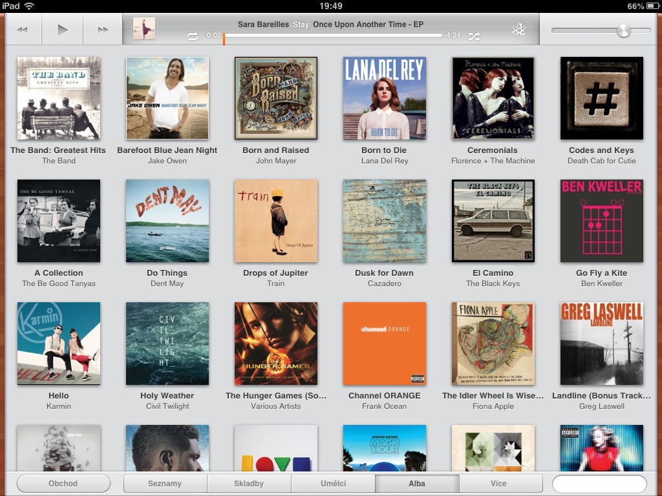Toggle the shuffle icon in player
This screenshot has height=496, width=662.
coord(475,36)
